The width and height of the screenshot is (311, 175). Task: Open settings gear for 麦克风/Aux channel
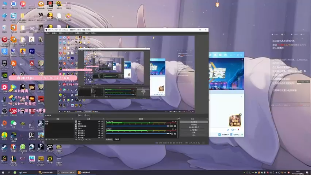click(x=175, y=126)
